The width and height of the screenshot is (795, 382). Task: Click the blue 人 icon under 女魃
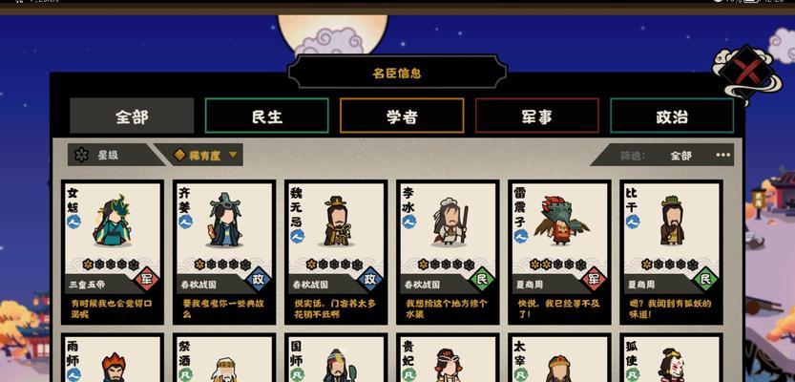[x=74, y=222]
